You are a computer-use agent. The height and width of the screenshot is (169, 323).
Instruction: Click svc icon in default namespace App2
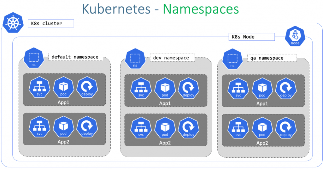(x=39, y=127)
